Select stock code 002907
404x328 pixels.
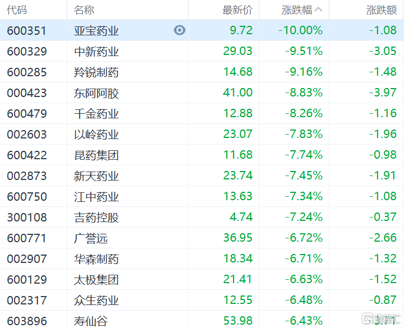(27, 259)
